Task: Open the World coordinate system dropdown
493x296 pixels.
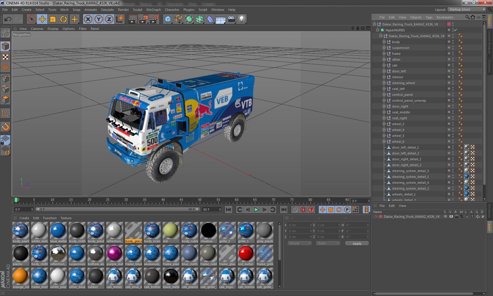Action: pyautogui.click(x=300, y=243)
